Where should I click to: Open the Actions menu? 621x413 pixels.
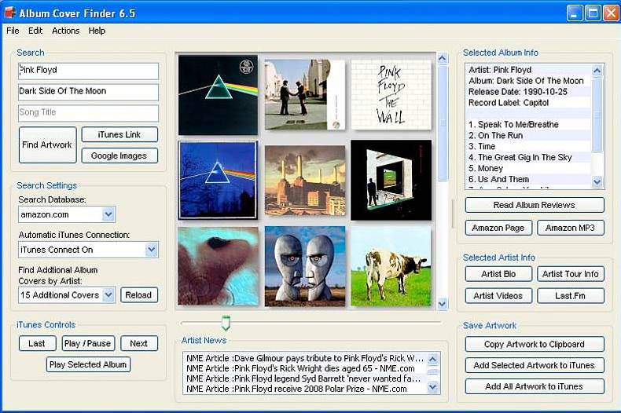(x=66, y=31)
